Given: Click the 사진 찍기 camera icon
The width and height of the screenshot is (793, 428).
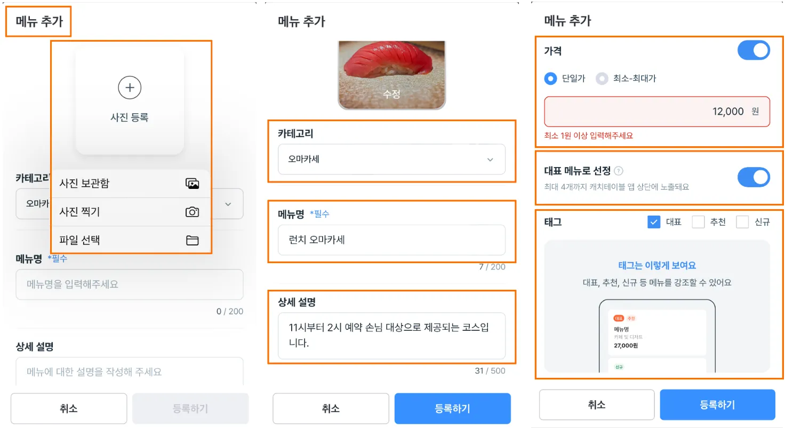Looking at the screenshot, I should [x=192, y=212].
